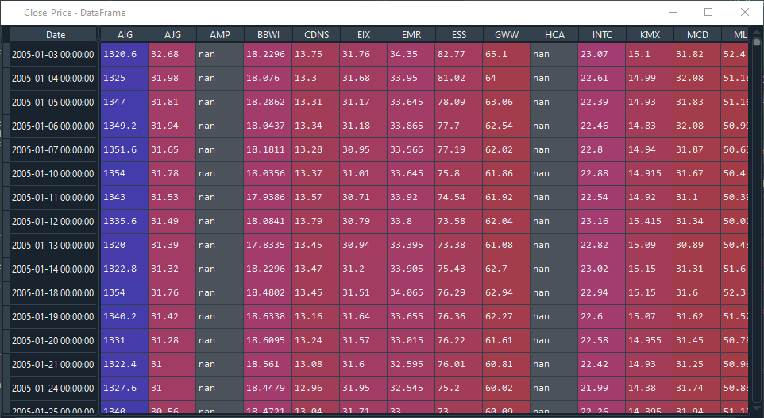Select the 2005-01-14 row header
The image size is (764, 418).
(52, 269)
